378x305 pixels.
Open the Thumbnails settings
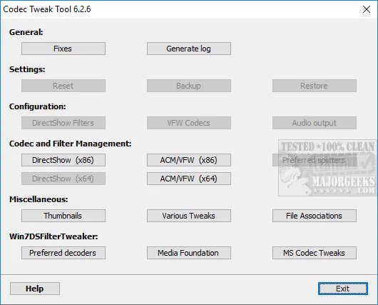point(63,216)
